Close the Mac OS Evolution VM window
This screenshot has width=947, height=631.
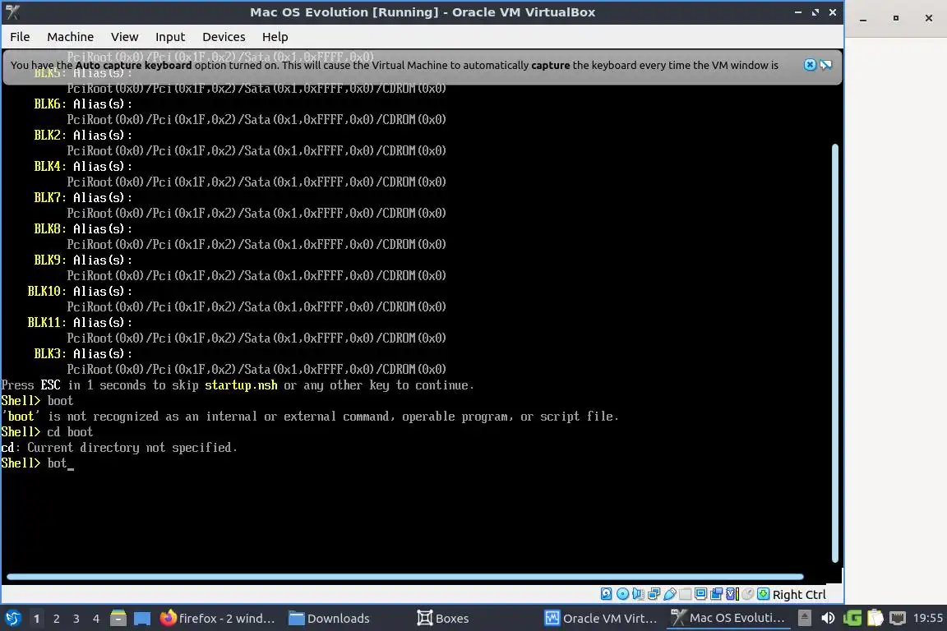tap(832, 12)
